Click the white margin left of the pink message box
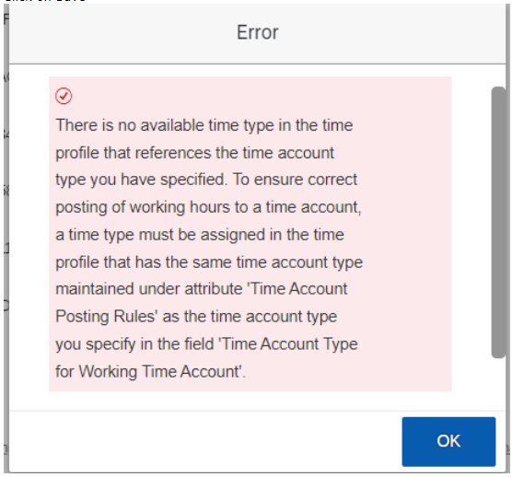The width and height of the screenshot is (512, 477). 29,234
